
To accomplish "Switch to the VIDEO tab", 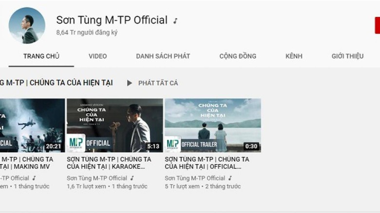I will [97, 56].
